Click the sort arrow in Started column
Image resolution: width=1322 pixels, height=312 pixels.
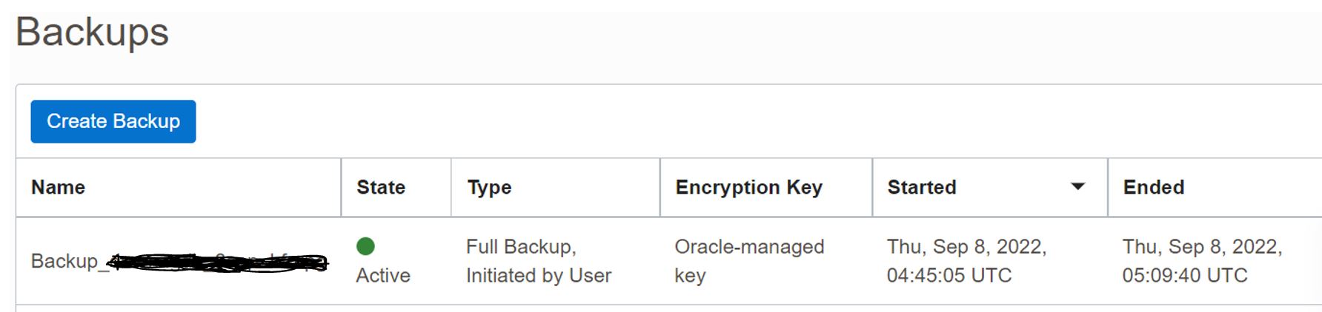(x=1078, y=187)
